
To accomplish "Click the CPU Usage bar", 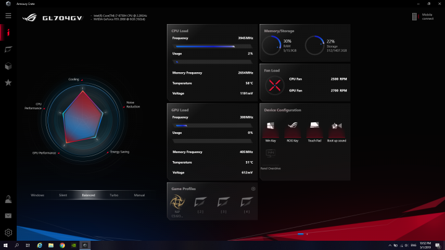I will [212, 62].
